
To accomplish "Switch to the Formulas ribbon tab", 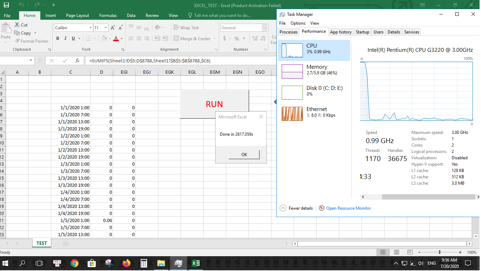I will coord(108,16).
